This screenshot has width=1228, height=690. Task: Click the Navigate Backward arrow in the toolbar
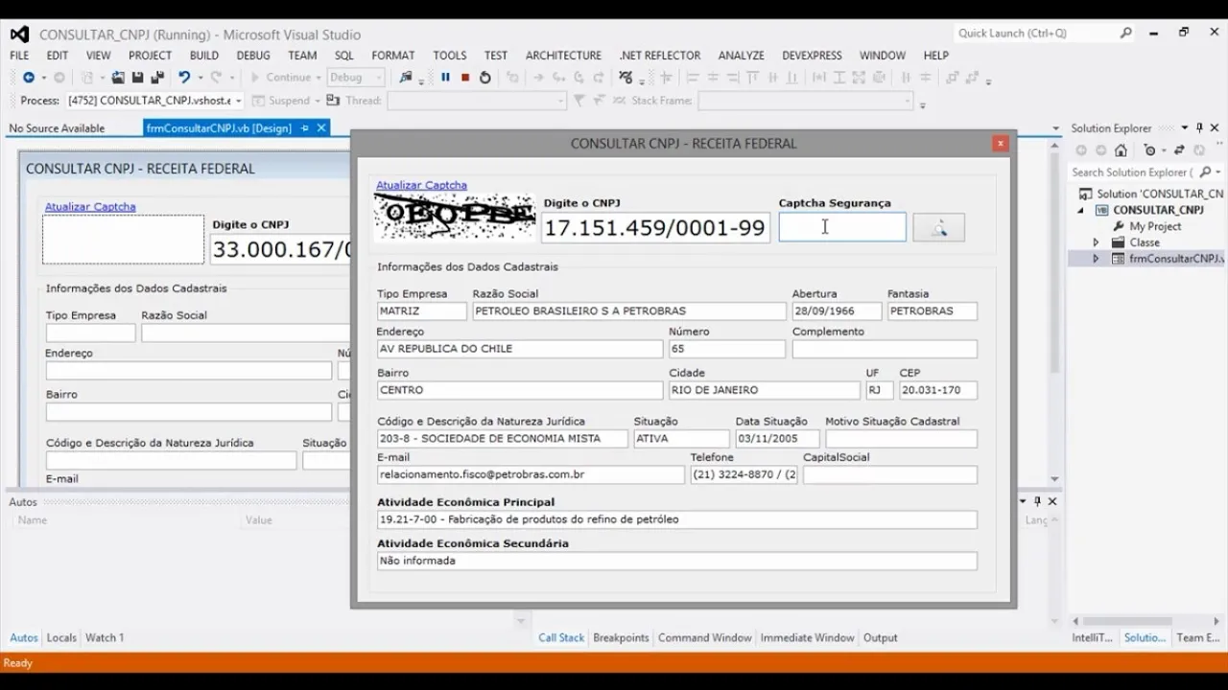point(28,78)
